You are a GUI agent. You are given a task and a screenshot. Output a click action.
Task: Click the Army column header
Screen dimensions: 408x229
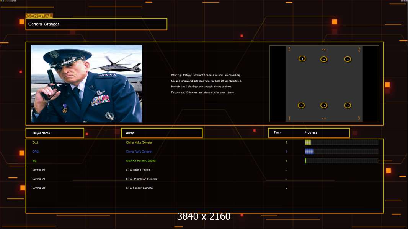point(162,133)
